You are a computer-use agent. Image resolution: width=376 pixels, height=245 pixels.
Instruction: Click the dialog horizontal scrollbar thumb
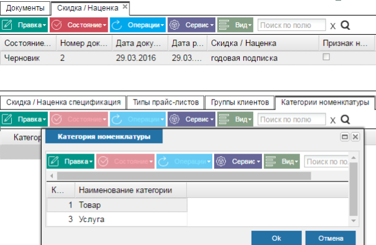tap(184, 176)
